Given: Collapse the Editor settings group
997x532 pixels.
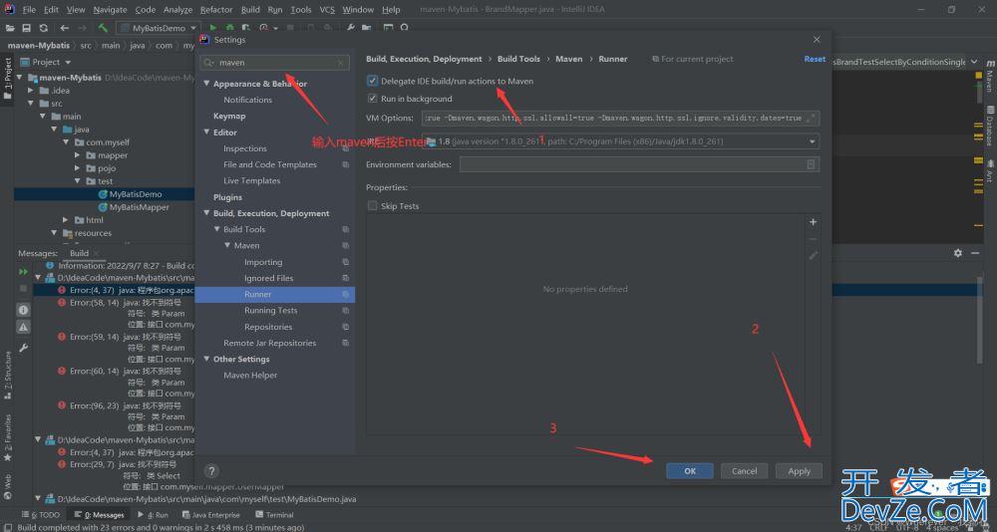Looking at the screenshot, I should (206, 133).
